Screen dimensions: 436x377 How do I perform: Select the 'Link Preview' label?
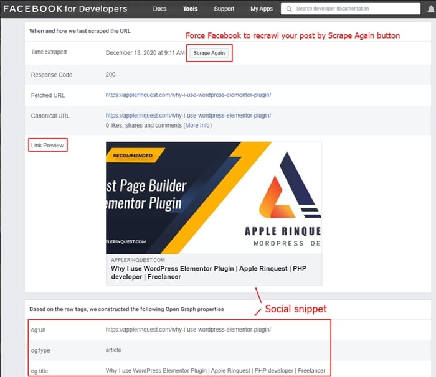pos(47,146)
